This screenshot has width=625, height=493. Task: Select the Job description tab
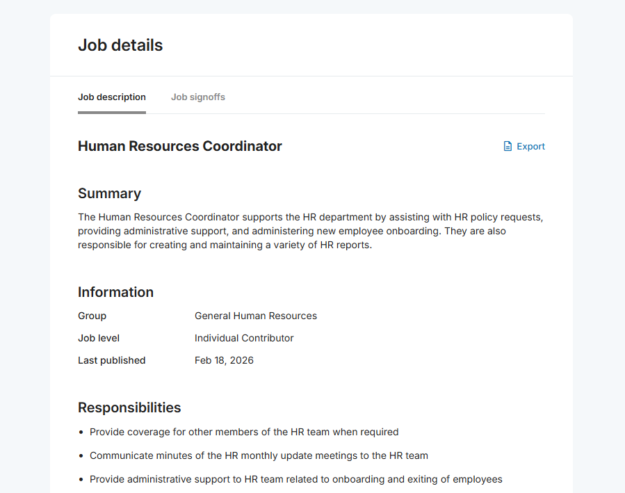pyautogui.click(x=111, y=97)
